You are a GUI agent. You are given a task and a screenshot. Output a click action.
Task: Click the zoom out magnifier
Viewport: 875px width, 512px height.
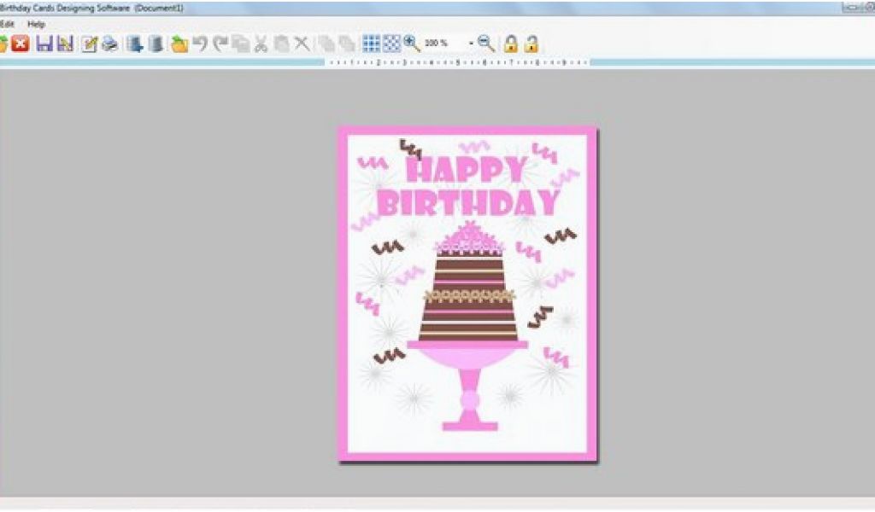486,44
